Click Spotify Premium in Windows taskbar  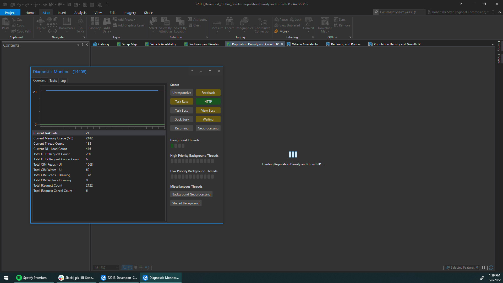(x=34, y=277)
